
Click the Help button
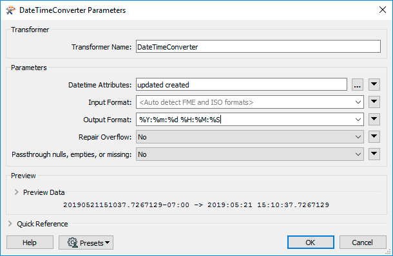tap(30, 242)
